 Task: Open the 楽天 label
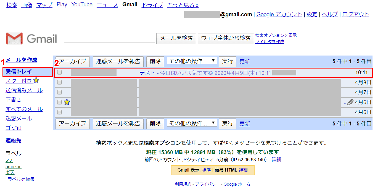tap(10, 172)
